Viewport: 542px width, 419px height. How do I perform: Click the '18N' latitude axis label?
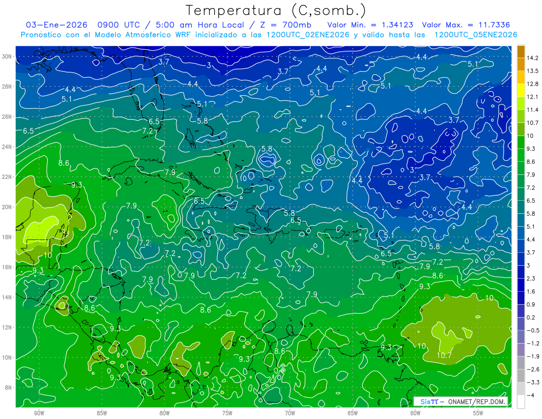(8, 237)
